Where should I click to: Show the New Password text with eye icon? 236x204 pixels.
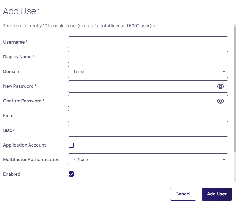pos(220,86)
